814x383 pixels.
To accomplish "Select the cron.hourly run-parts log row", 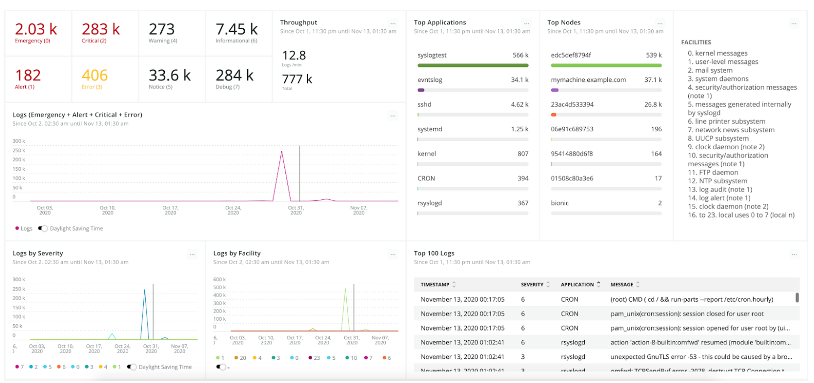I will pyautogui.click(x=606, y=299).
